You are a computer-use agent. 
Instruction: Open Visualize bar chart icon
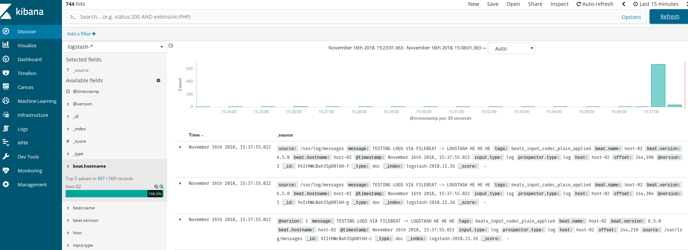(6, 45)
